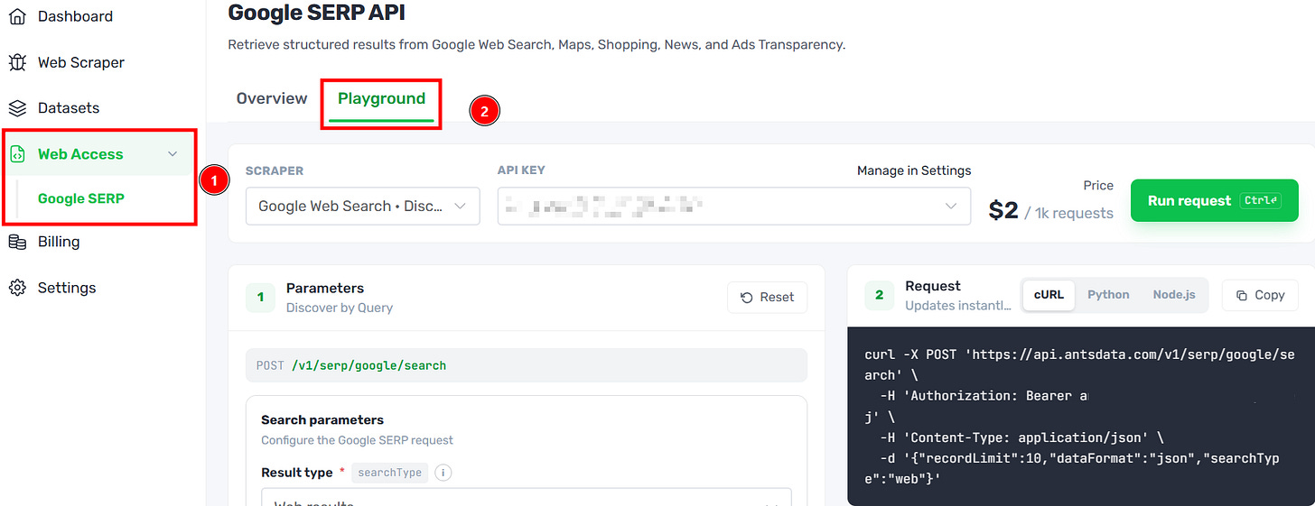1315x506 pixels.
Task: Open the Scraper dropdown Google Web Search
Action: (x=362, y=206)
